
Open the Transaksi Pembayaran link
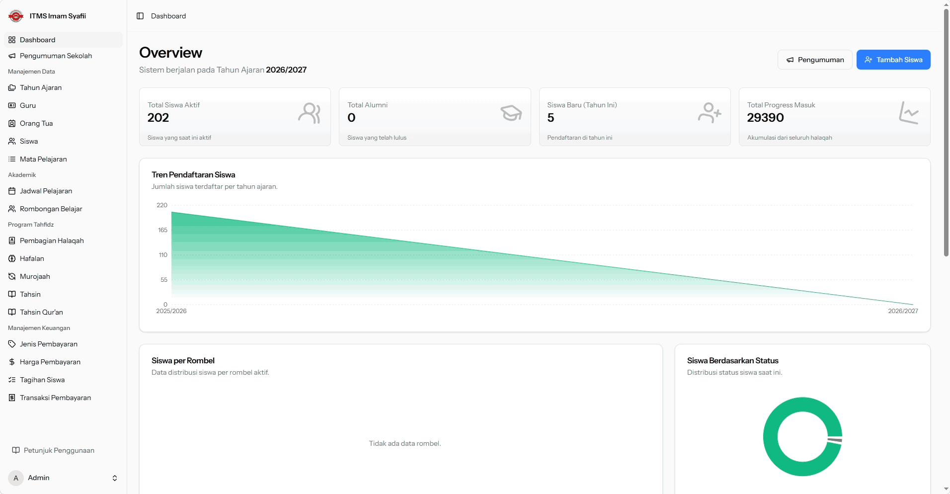[63, 398]
